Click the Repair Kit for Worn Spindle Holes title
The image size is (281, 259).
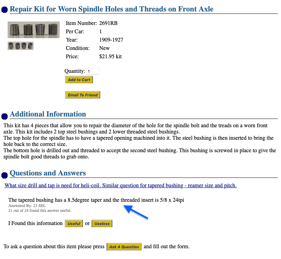[111, 9]
